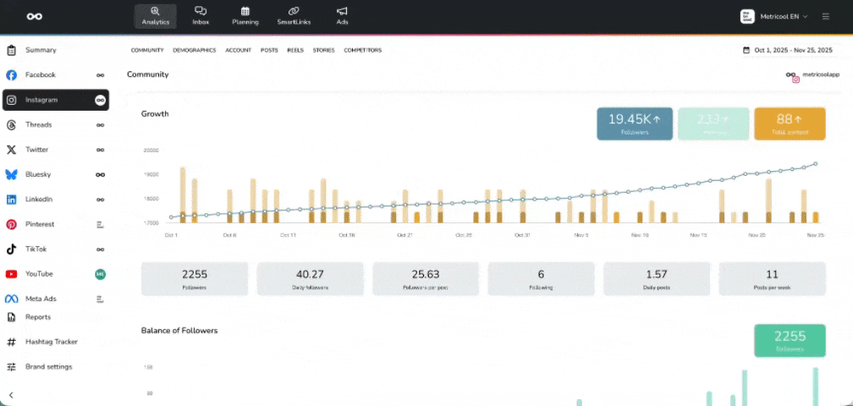This screenshot has width=853, height=406.
Task: Open the Analytics section in top navigation
Action: coord(154,16)
